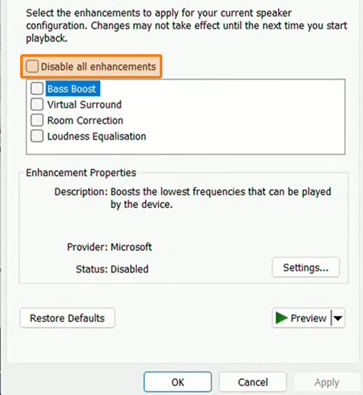
Task: Tick the Disable all enhancements checkbox
Action: [x=33, y=67]
